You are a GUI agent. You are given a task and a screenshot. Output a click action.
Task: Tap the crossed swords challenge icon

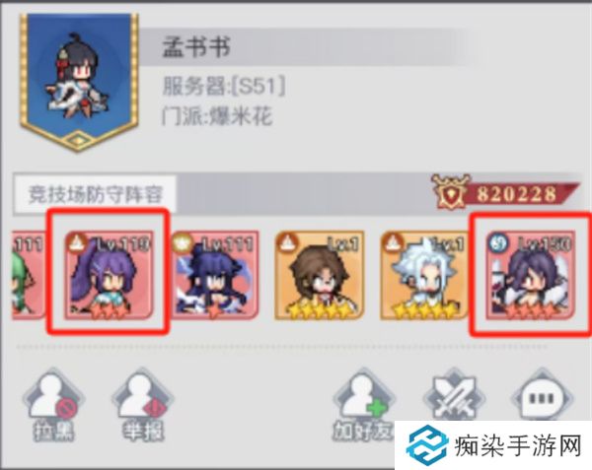point(454,396)
